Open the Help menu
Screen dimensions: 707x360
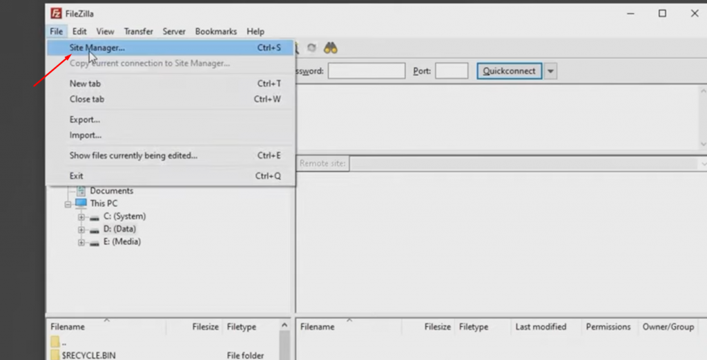[x=255, y=32]
